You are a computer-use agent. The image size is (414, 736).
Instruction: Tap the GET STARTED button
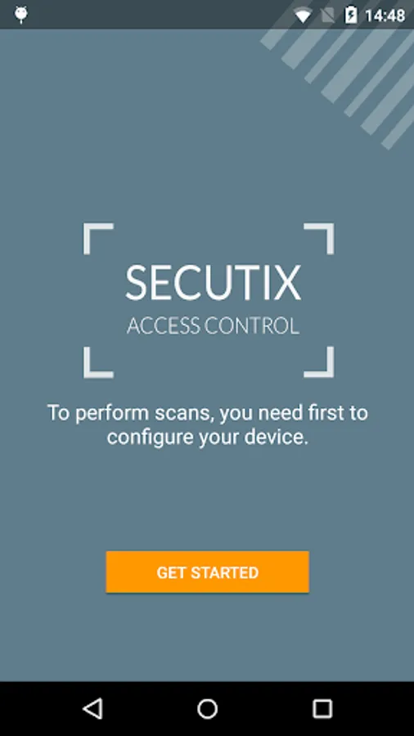coord(207,572)
